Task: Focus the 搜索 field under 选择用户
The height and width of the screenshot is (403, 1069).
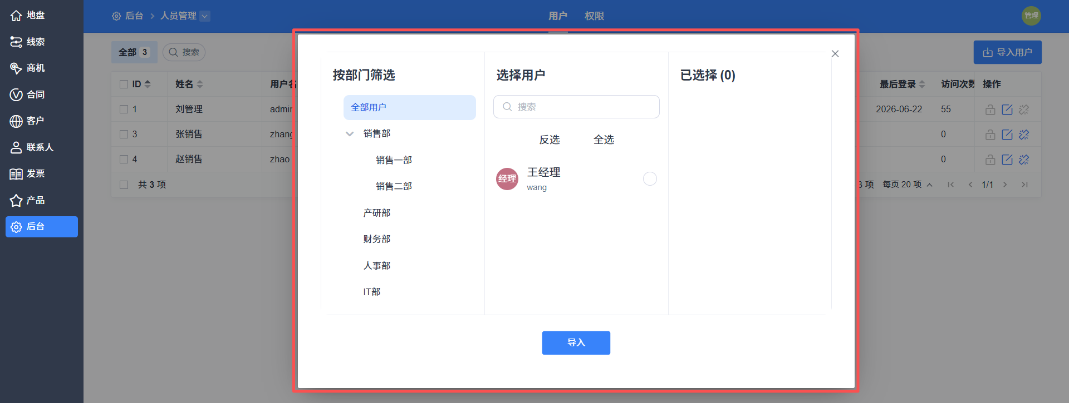Action: click(x=576, y=107)
